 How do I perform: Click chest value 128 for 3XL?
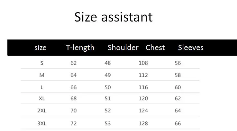(x=143, y=123)
